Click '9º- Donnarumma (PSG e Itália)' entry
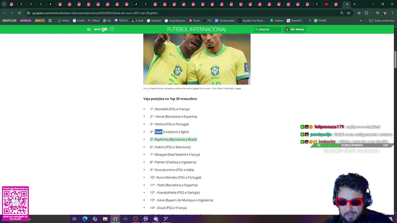 coord(172,170)
